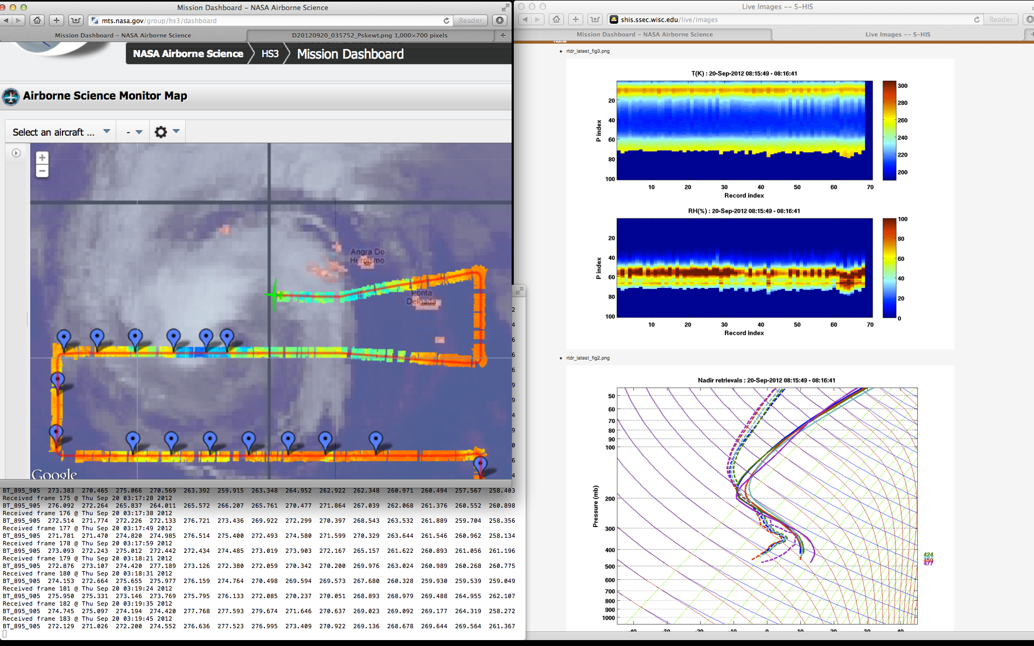
Task: Click the NASA Airborne Science breadcrumb
Action: (x=188, y=54)
